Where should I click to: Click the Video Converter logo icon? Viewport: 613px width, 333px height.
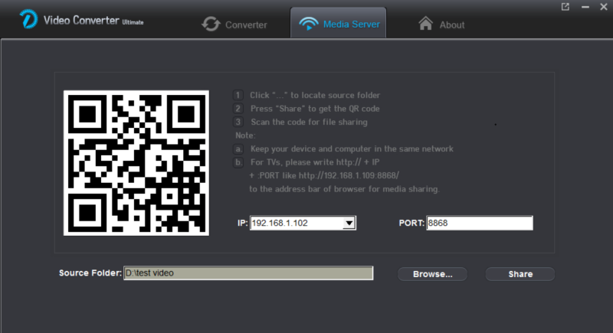point(29,19)
